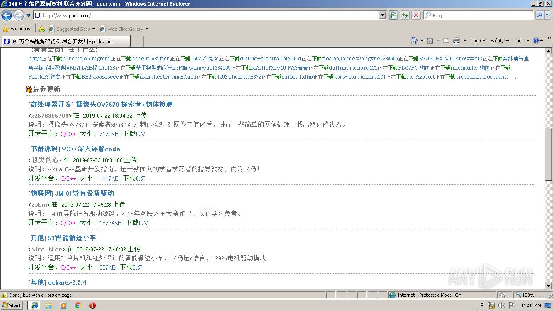Click the error warning status icon

[5, 295]
